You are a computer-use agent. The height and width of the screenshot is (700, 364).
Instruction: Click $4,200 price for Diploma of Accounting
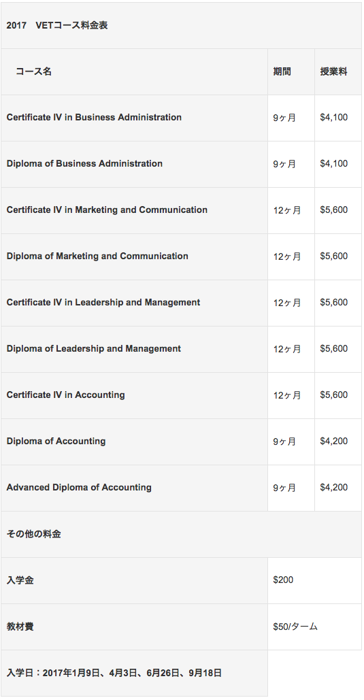(333, 441)
